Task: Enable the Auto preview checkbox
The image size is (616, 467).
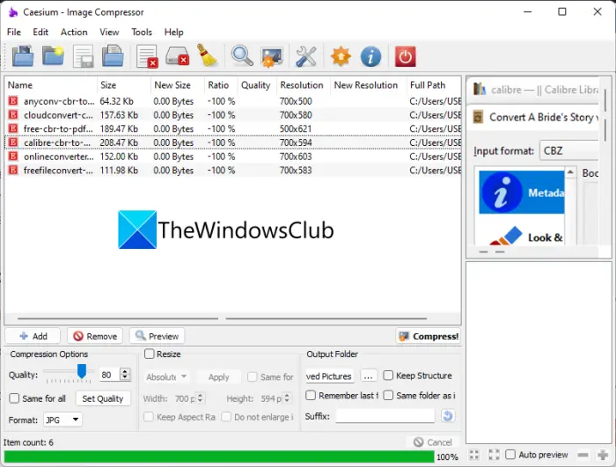Action: pyautogui.click(x=510, y=455)
